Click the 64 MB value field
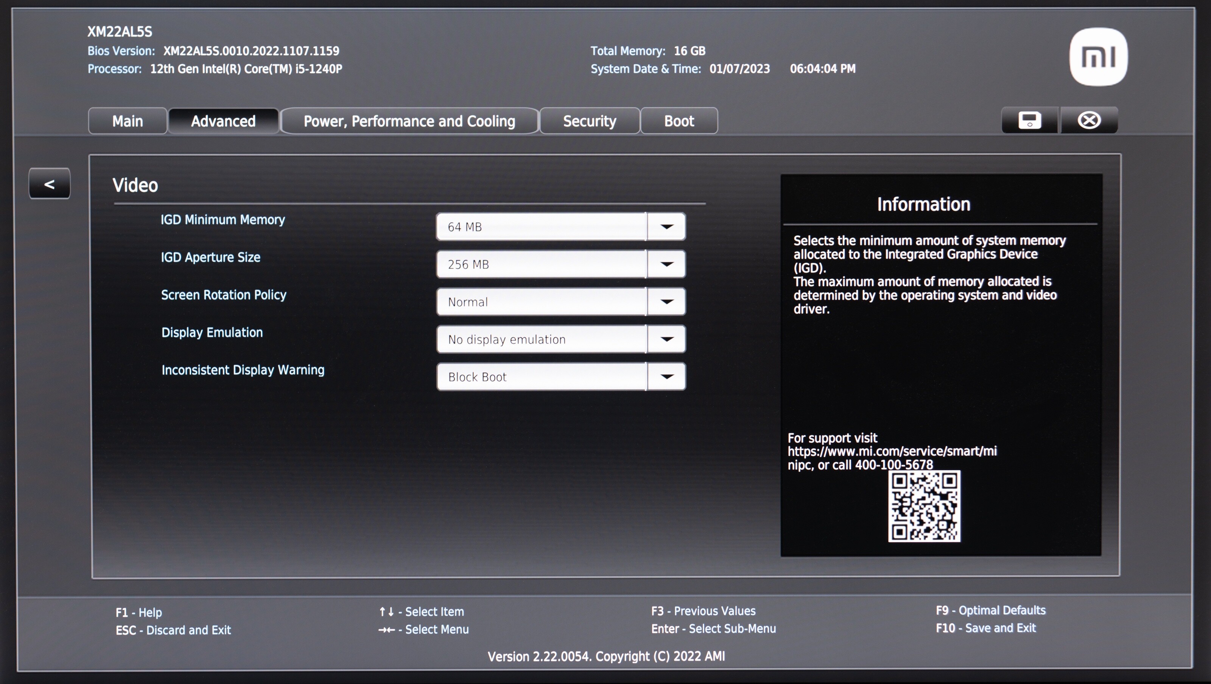 point(541,227)
